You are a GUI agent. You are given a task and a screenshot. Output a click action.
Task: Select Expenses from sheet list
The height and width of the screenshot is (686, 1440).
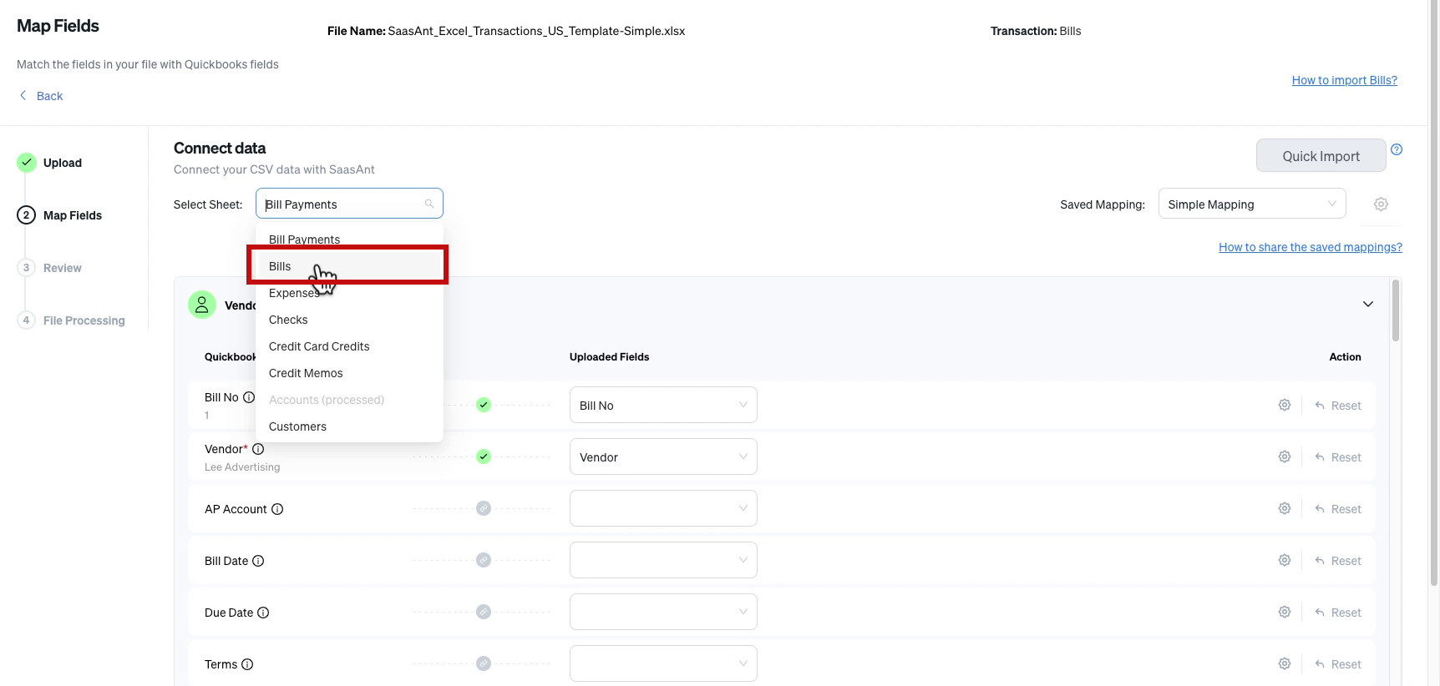pyautogui.click(x=349, y=293)
